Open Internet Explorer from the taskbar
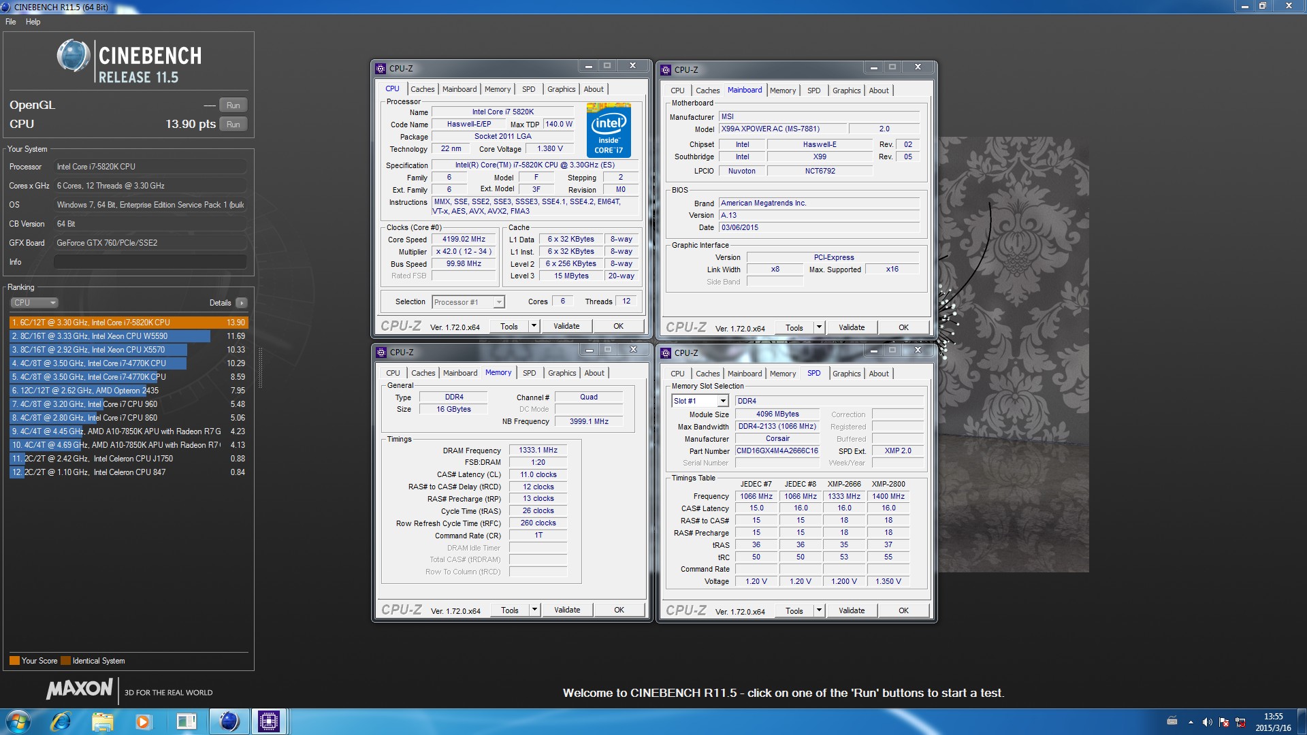1307x735 pixels. click(61, 721)
